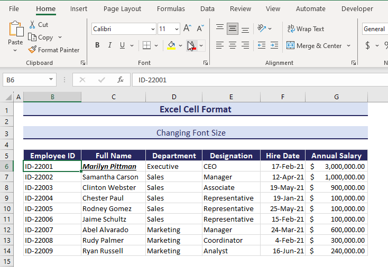Select cell containing Samantha Carson

point(110,177)
